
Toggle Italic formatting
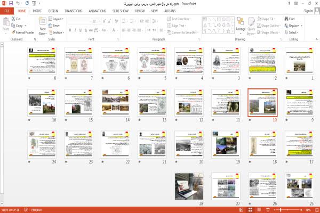(75, 30)
